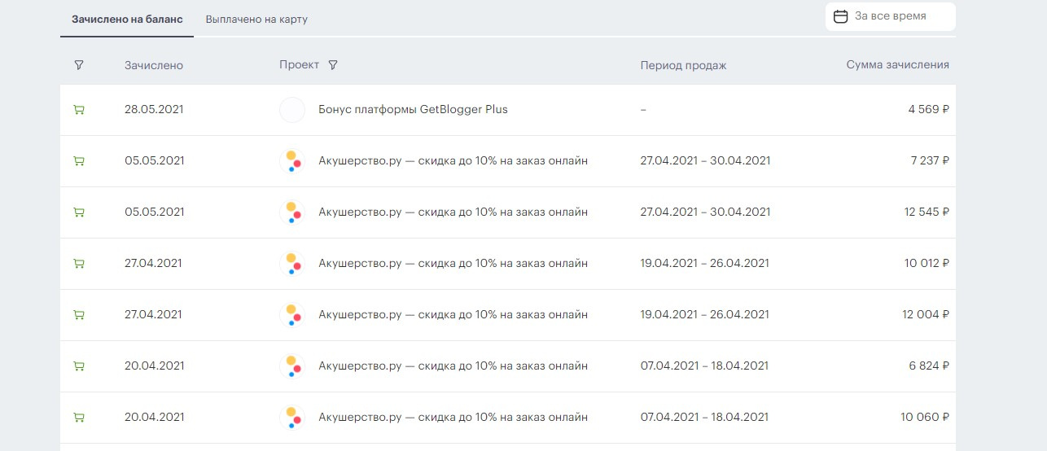Viewport: 1047px width, 451px height.
Task: Click the Период продаж column header
Action: (683, 65)
